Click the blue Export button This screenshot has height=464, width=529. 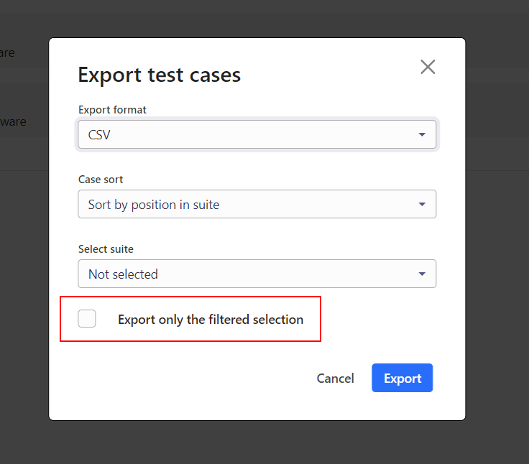[402, 378]
